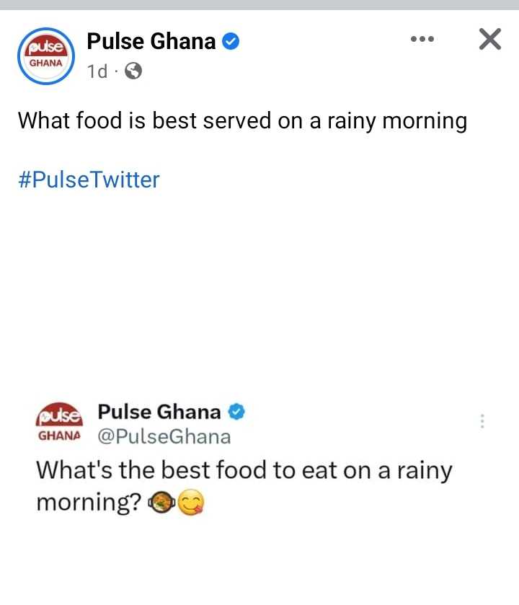
Task: Open the #PulseTwitter hashtag
Action: tap(88, 180)
